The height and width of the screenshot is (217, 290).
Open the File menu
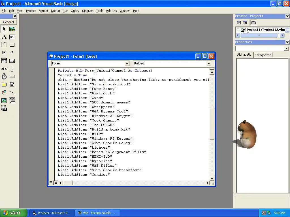pos(4,11)
